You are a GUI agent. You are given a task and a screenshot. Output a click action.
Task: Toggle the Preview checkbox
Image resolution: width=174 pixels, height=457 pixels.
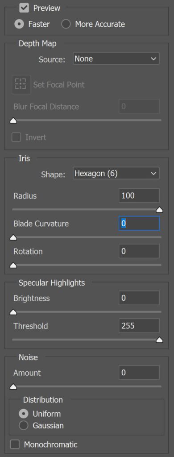pyautogui.click(x=24, y=8)
